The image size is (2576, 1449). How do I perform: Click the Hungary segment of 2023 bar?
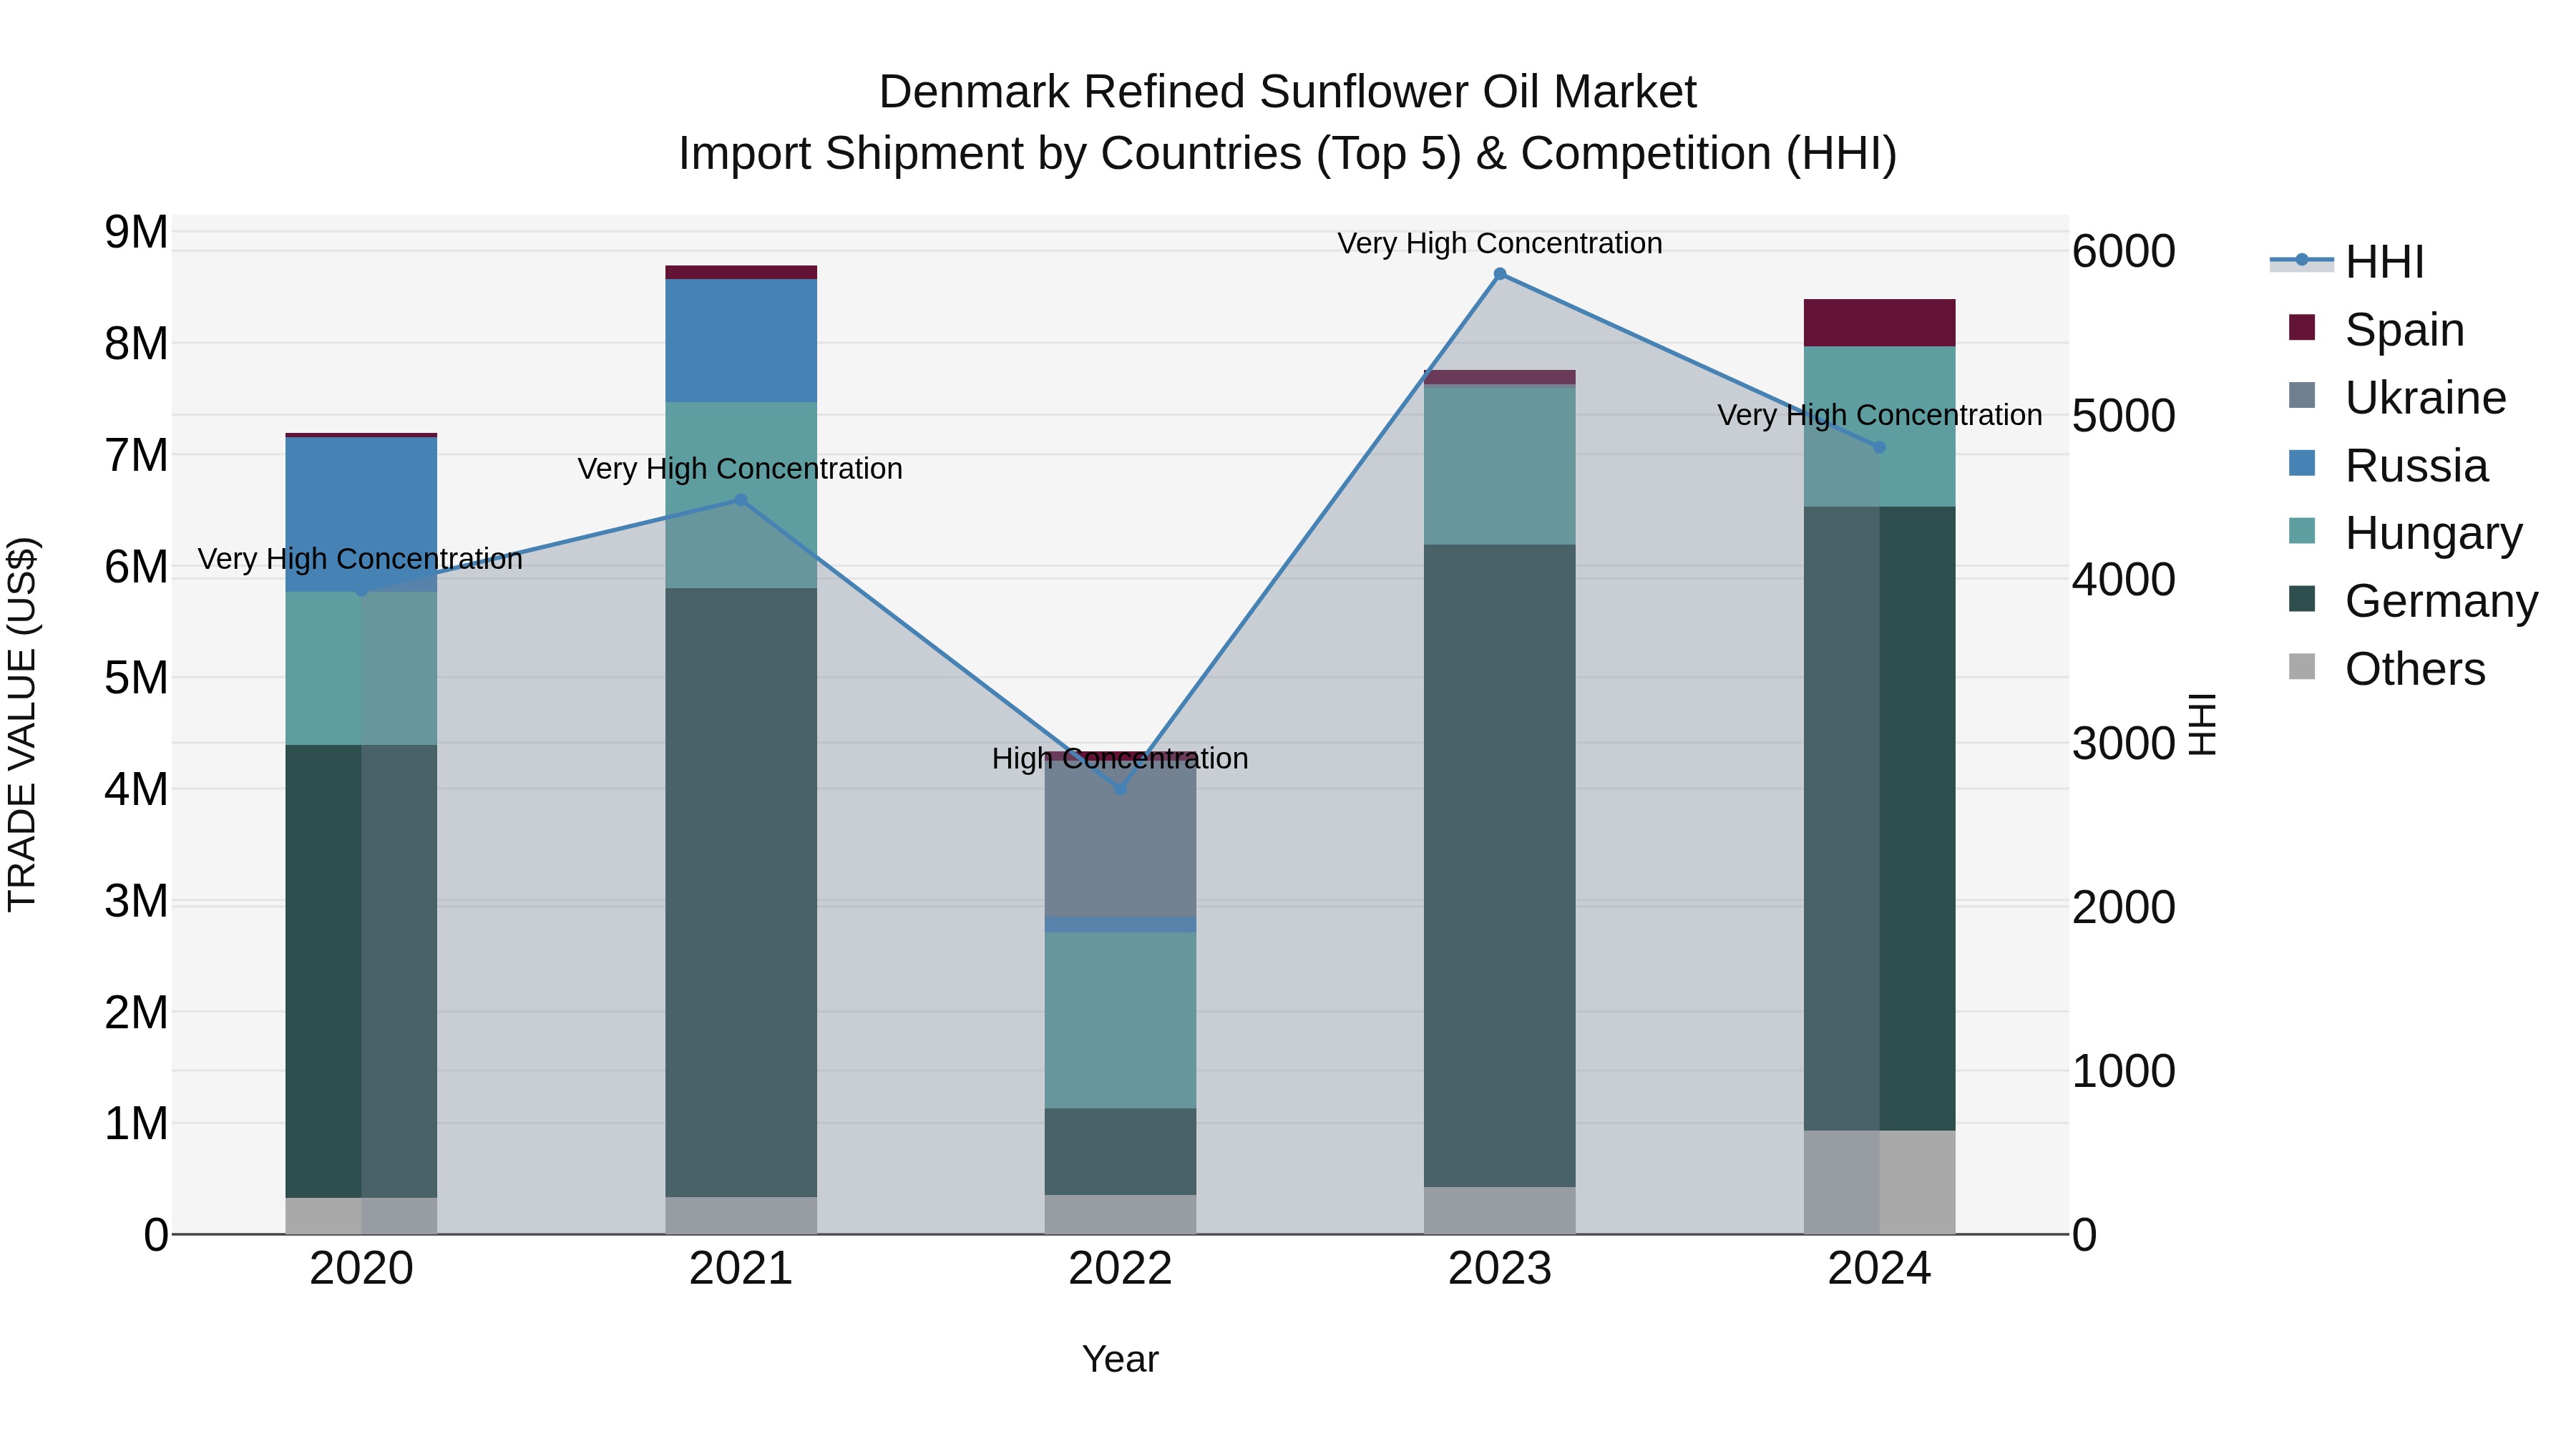[1500, 466]
